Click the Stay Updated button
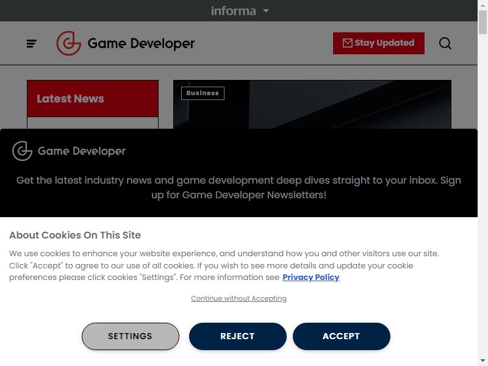The width and height of the screenshot is (488, 366). click(378, 43)
